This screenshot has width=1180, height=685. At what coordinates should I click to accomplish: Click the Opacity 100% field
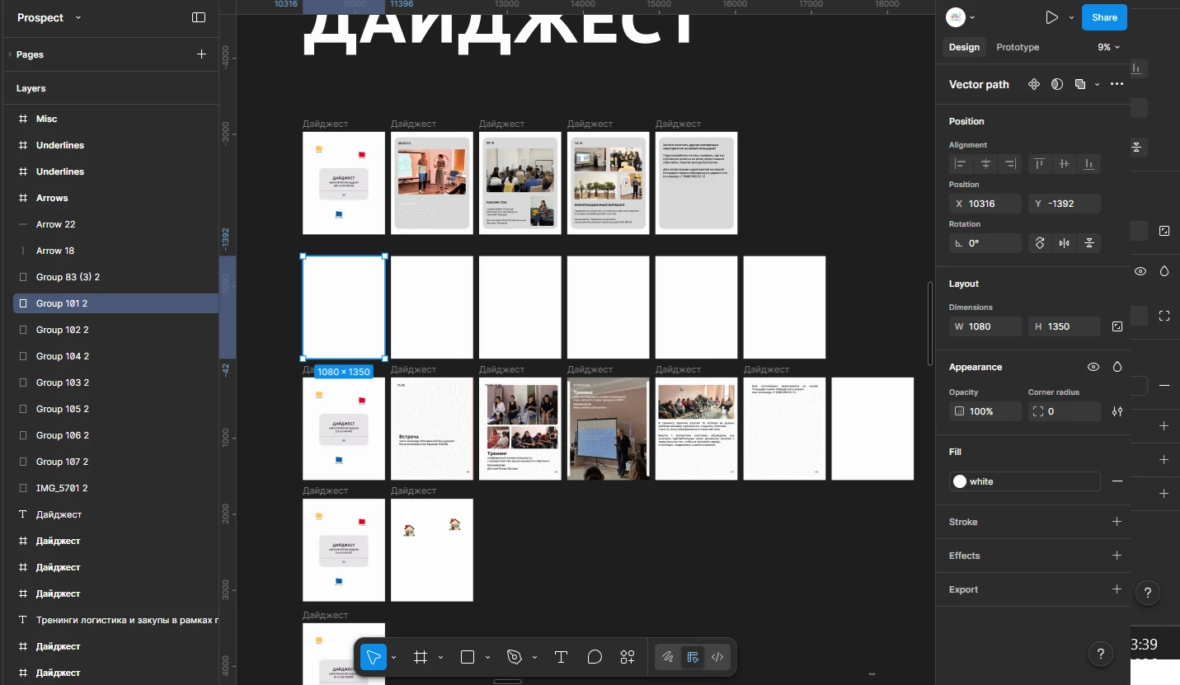point(985,411)
